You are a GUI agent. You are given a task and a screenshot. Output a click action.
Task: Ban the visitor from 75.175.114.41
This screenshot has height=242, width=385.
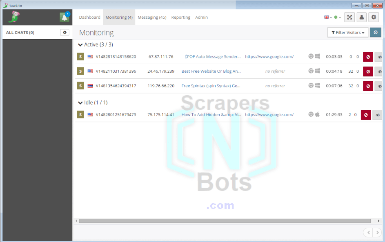(x=365, y=115)
